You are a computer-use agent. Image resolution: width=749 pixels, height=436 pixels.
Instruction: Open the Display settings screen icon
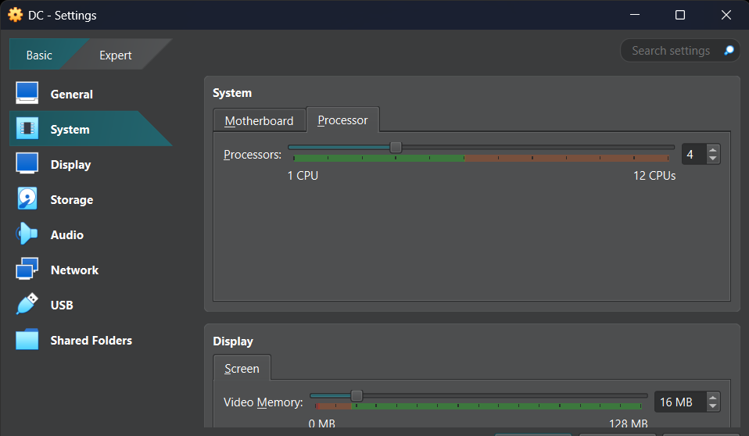[x=27, y=163]
